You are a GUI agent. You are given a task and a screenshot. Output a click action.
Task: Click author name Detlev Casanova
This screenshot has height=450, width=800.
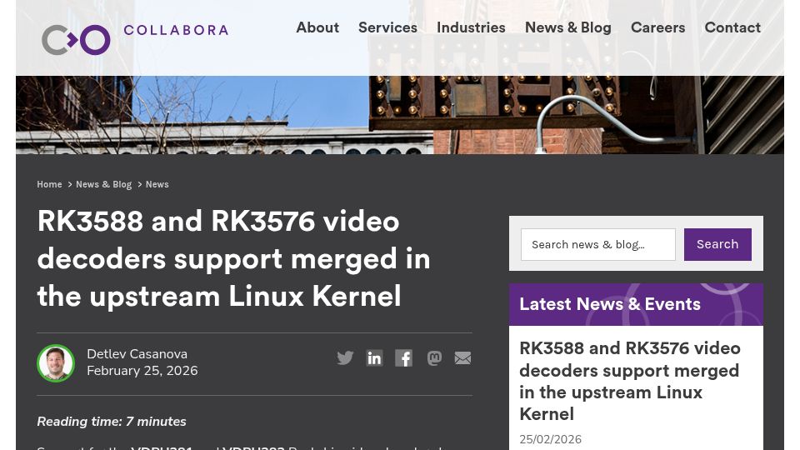pos(137,354)
